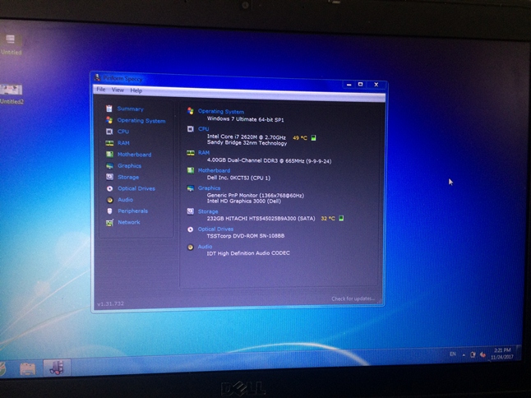Viewport: 531px width, 398px height.
Task: Open the View menu
Action: [118, 90]
